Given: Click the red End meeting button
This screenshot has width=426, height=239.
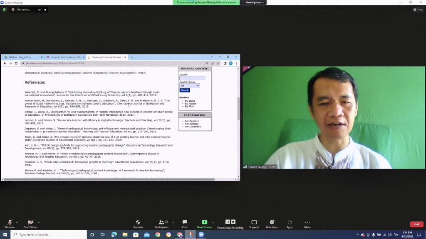Looking at the screenshot, I should [x=416, y=224].
